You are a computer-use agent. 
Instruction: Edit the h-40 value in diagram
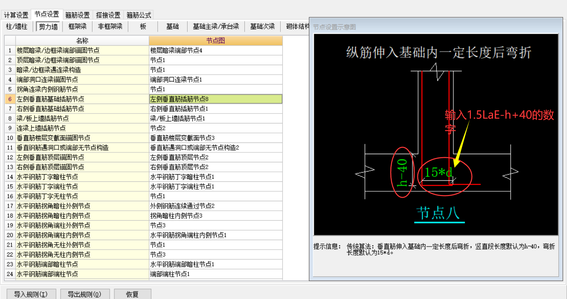[402, 173]
